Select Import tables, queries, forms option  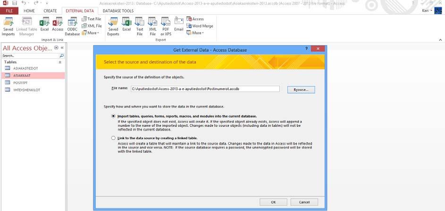(x=114, y=116)
